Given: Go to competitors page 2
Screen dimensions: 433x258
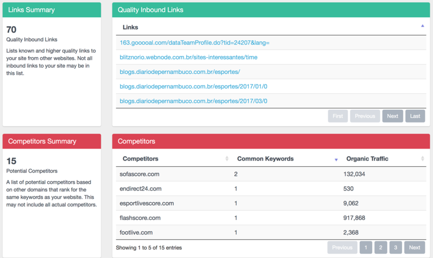Looking at the screenshot, I should pos(380,248).
